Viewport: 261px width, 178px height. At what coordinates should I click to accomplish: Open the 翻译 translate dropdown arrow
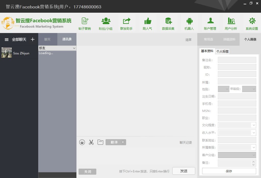[x=123, y=142]
